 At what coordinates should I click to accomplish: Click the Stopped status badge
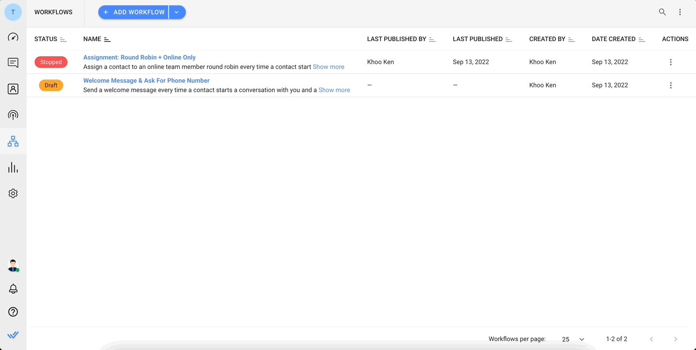(51, 62)
